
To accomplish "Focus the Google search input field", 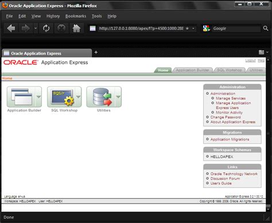I will click(236, 29).
